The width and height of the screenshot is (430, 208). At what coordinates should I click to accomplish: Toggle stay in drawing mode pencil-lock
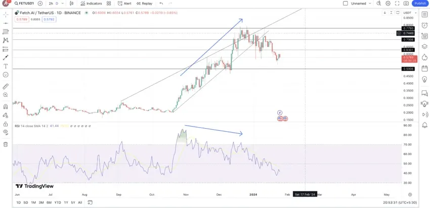tap(6, 115)
